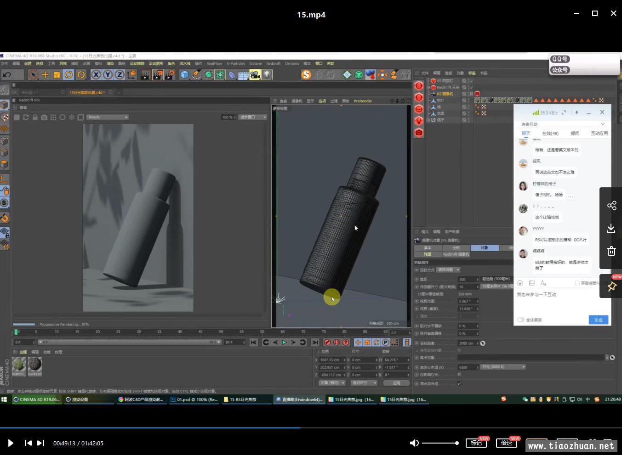Select the Scale tool icon
Screen dimensions: 622x455
[57, 74]
